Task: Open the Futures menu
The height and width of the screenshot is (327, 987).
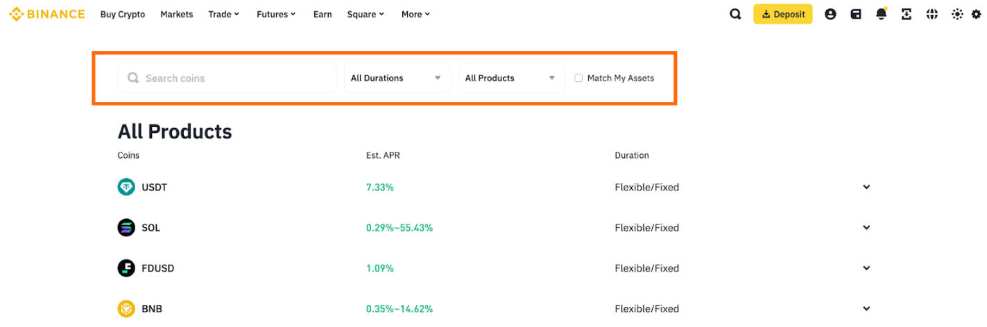Action: click(x=275, y=14)
